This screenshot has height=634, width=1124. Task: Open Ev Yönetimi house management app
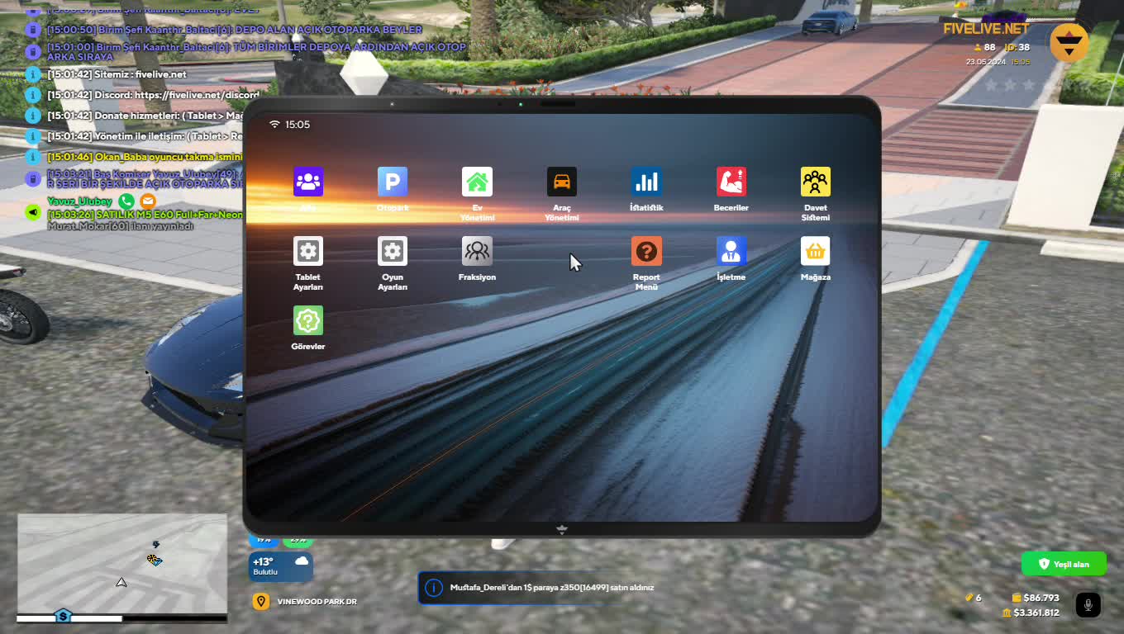[x=477, y=182]
